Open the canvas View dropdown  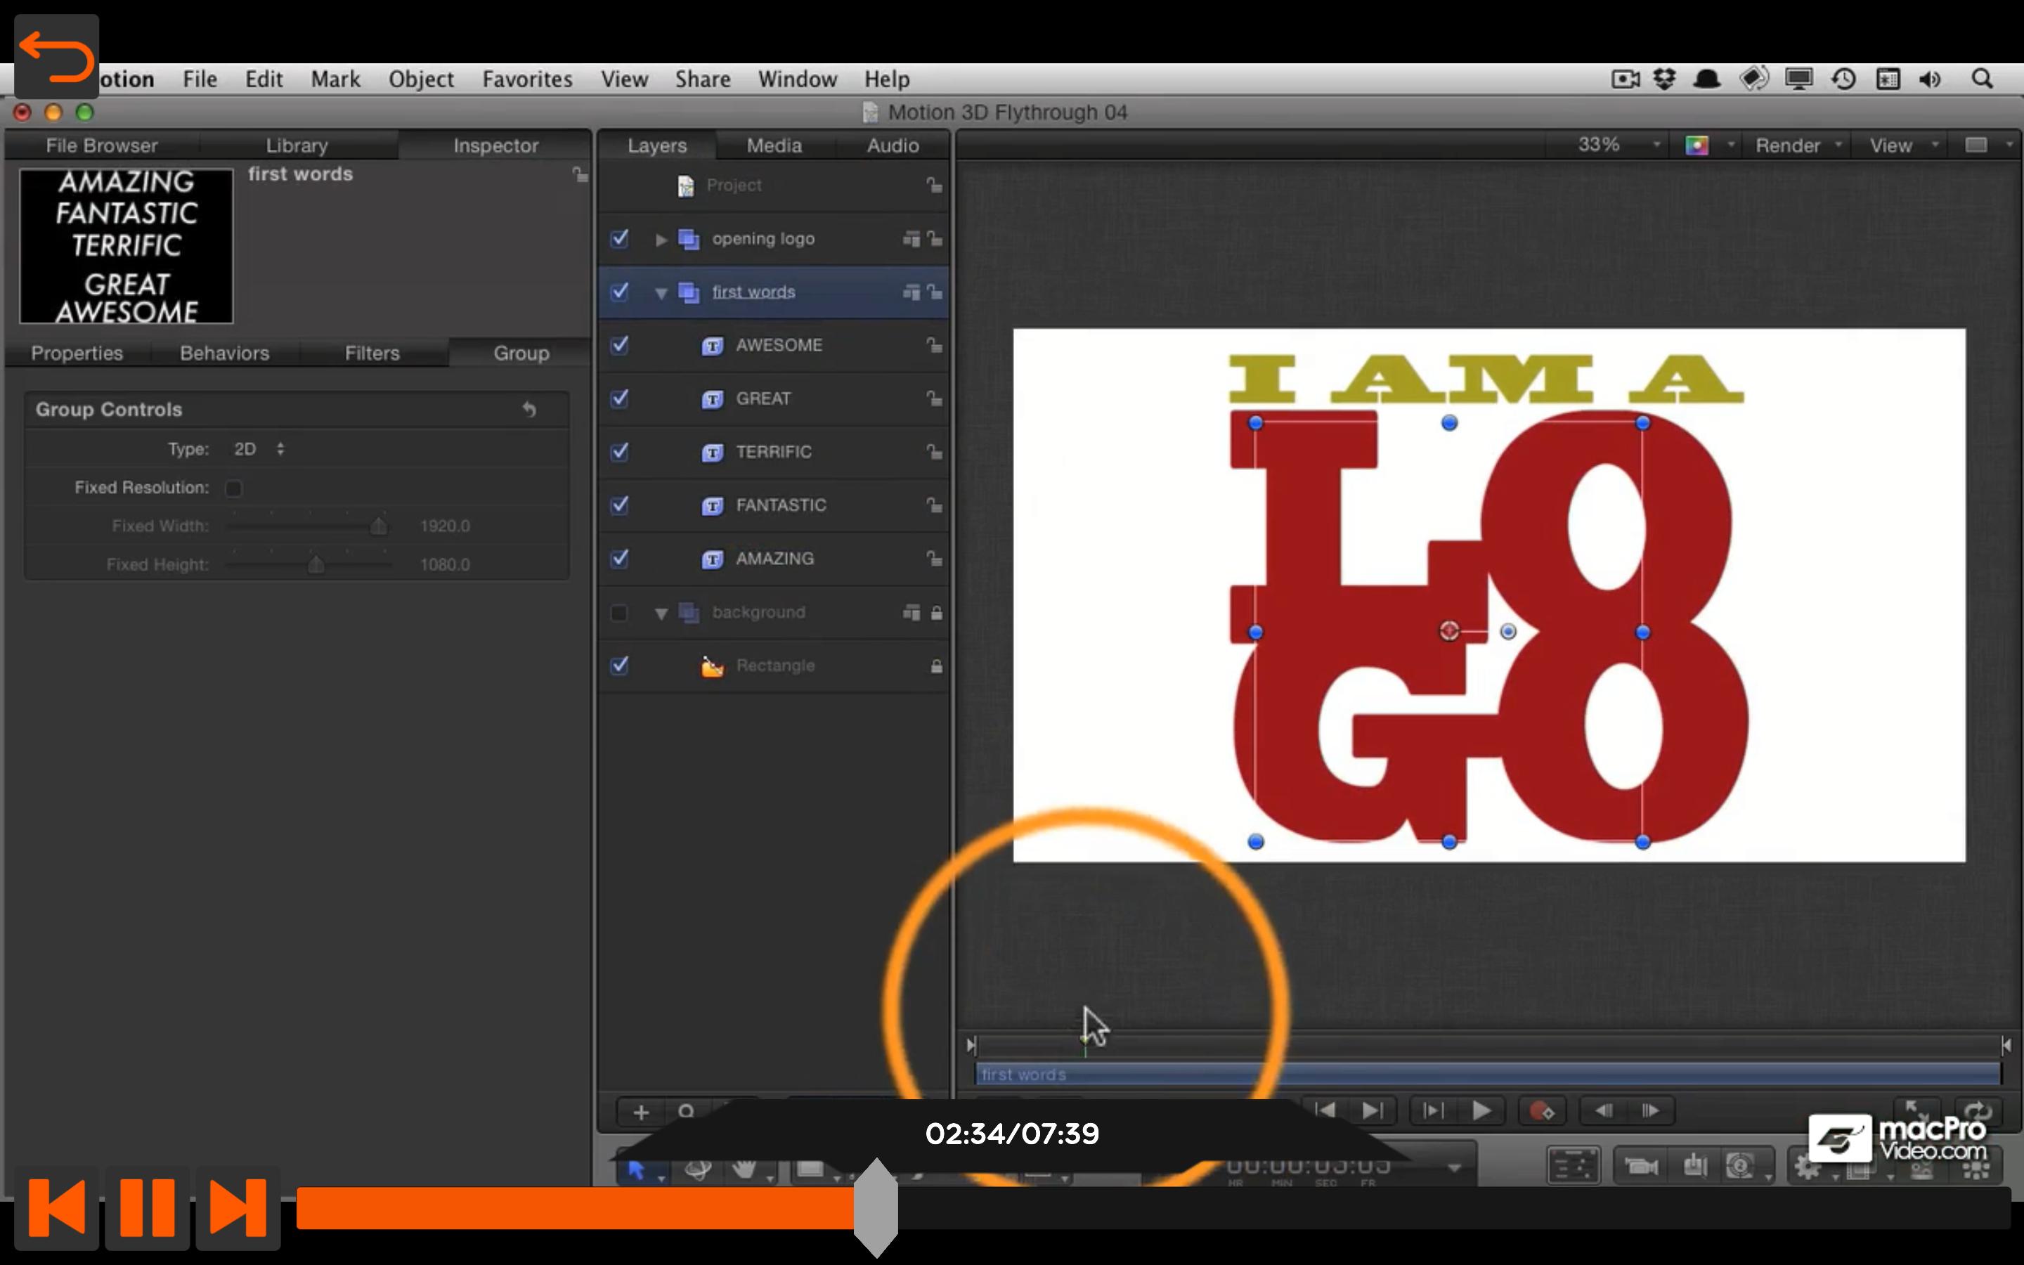coord(1902,145)
